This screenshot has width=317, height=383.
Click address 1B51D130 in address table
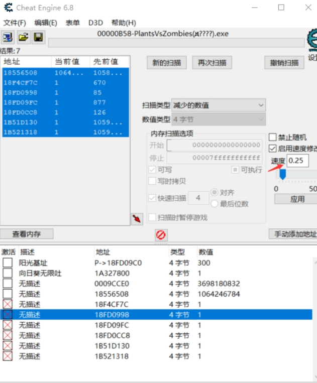pos(112,346)
